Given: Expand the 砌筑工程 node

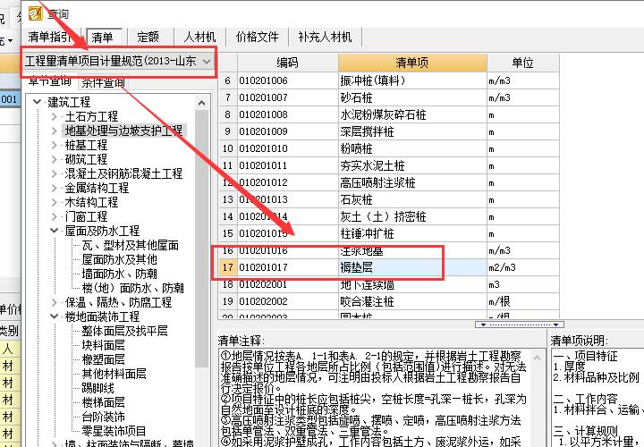Looking at the screenshot, I should tap(55, 159).
